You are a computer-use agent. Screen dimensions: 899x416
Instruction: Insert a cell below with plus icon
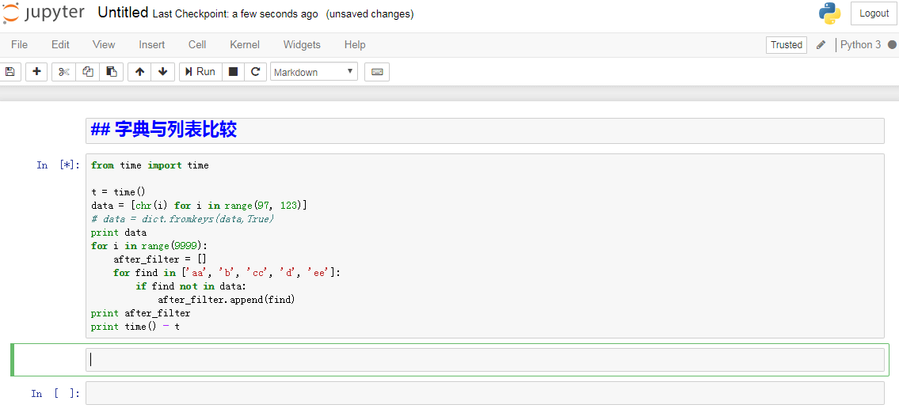(x=36, y=72)
